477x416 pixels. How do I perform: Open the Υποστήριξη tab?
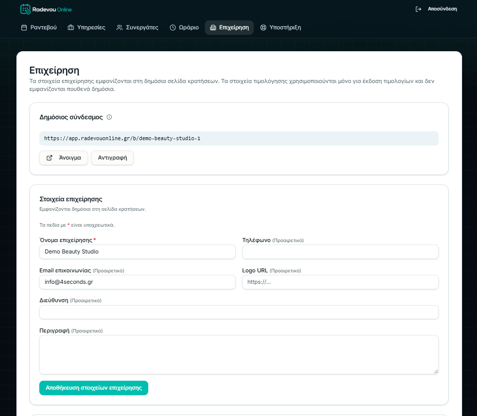coord(281,28)
